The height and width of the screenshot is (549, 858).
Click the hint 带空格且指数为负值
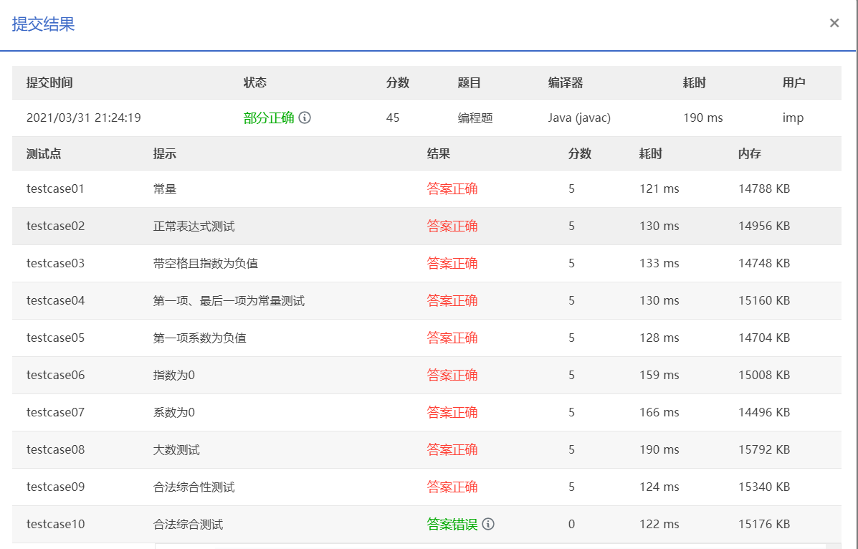point(205,263)
